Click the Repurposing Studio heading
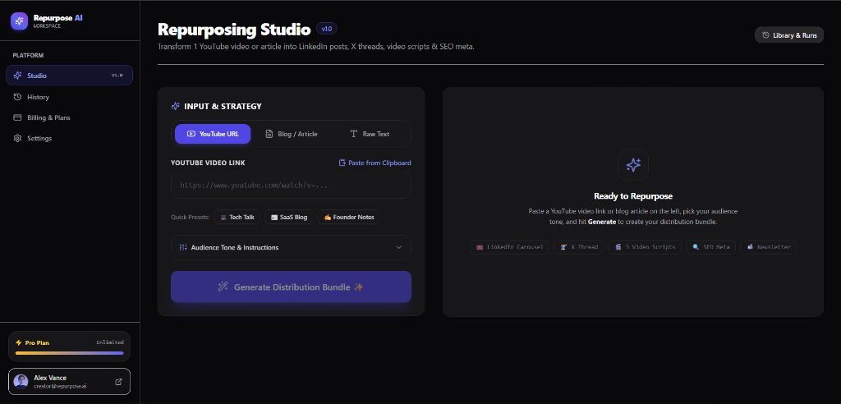841x404 pixels. [x=234, y=29]
